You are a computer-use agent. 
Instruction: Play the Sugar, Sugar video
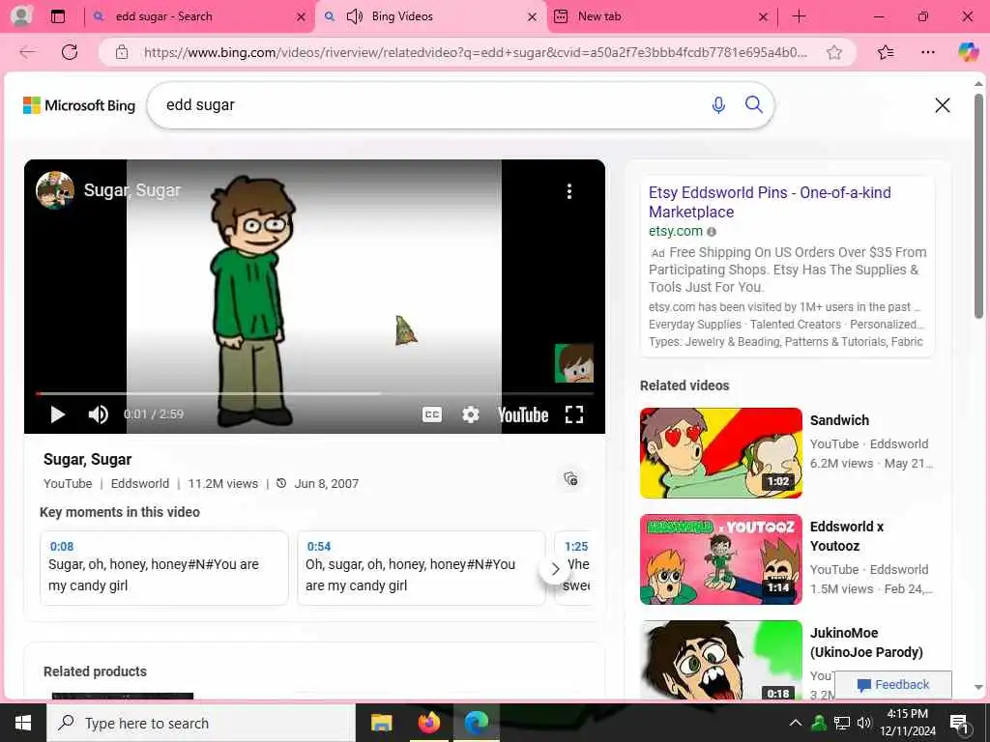coord(57,414)
